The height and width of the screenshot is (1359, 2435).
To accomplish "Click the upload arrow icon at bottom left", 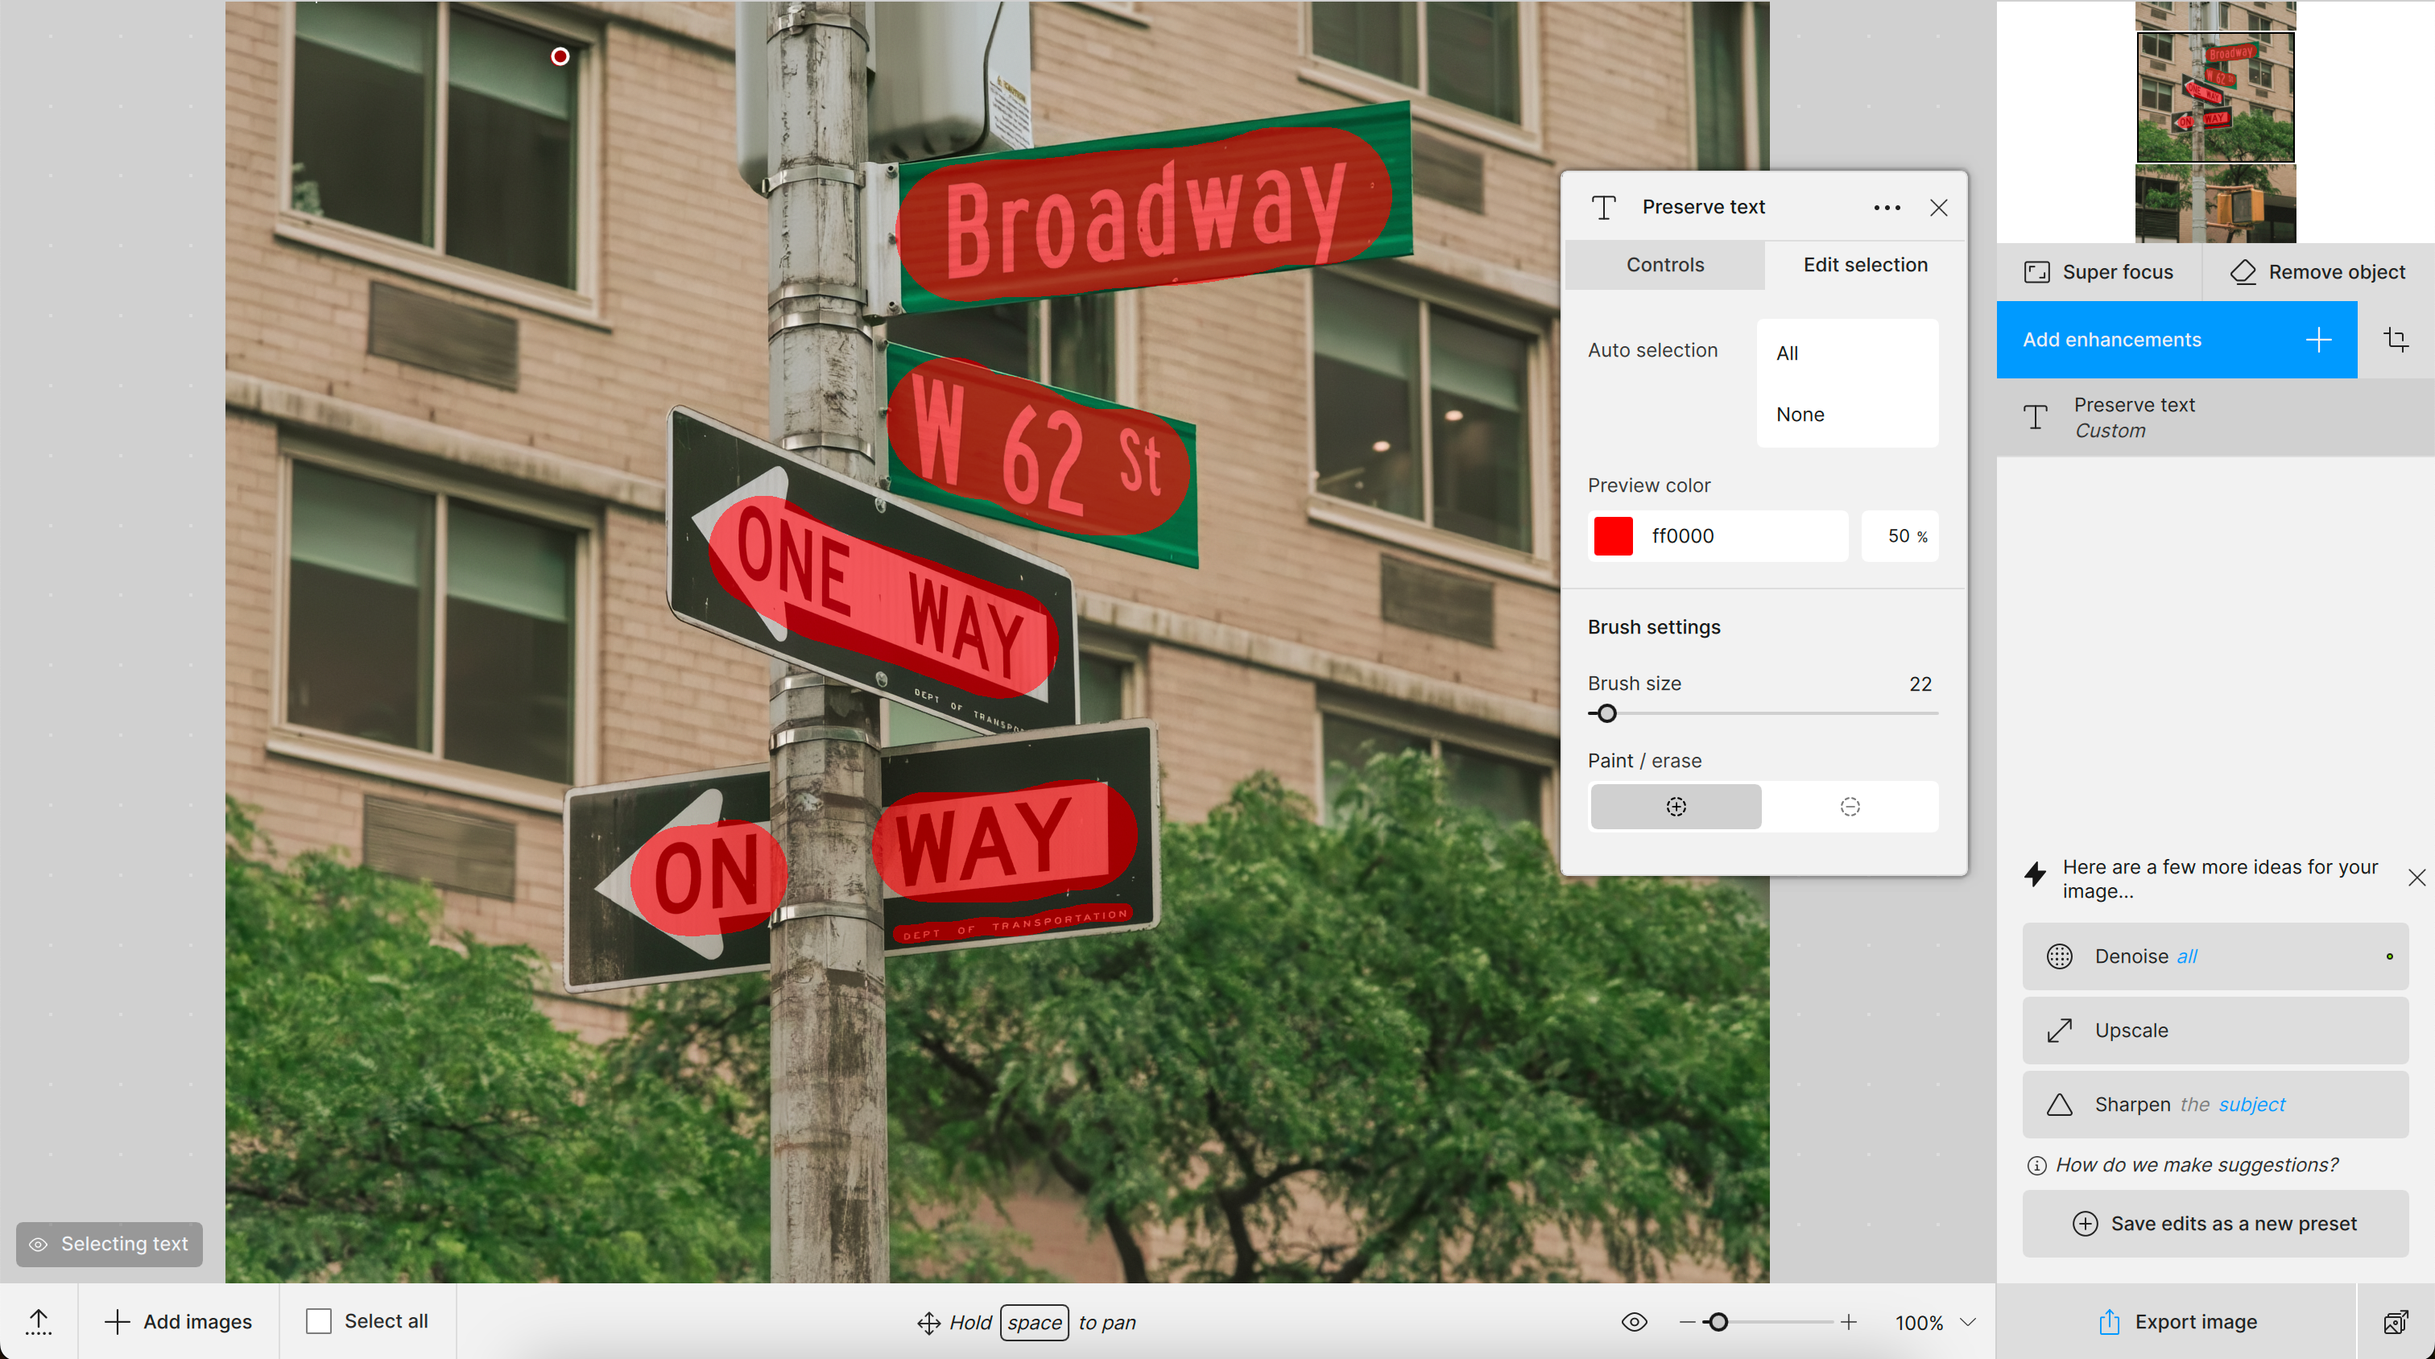I will (x=39, y=1321).
